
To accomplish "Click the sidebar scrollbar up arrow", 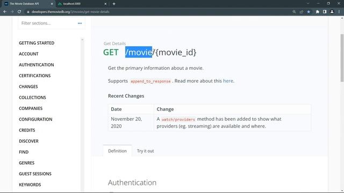I will pyautogui.click(x=82, y=40).
